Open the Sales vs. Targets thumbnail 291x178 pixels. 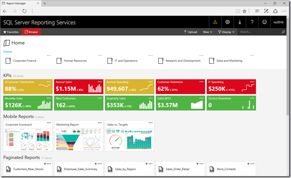(x=130, y=140)
